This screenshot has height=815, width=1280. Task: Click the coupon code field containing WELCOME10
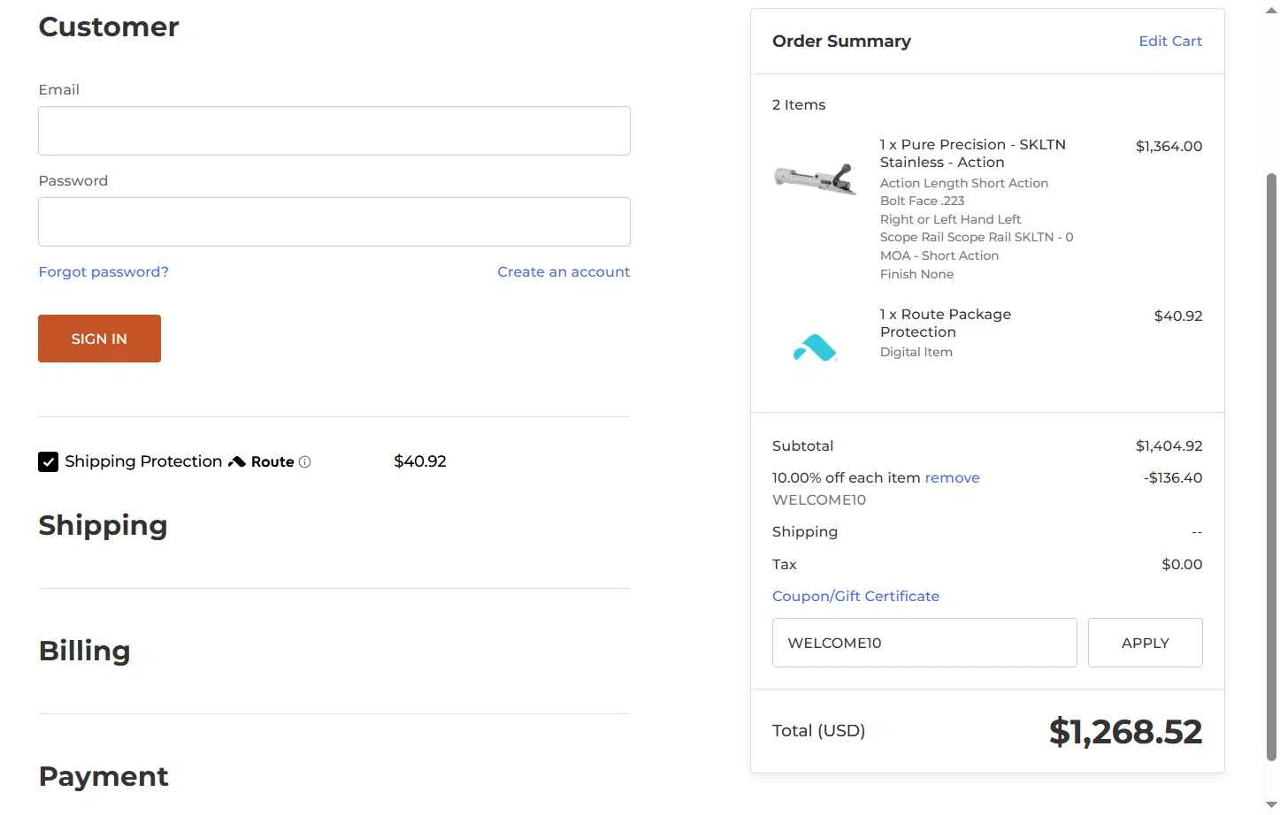click(x=924, y=643)
